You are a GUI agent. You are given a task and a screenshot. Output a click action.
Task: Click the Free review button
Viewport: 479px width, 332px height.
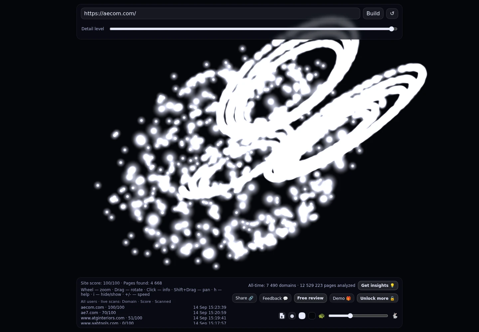pos(310,298)
